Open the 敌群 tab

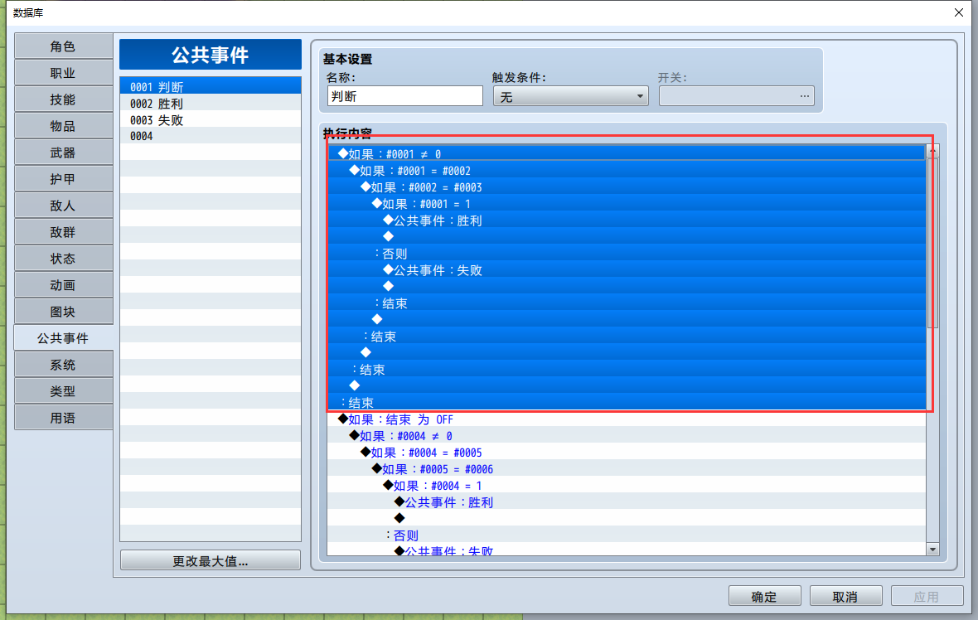(x=63, y=232)
